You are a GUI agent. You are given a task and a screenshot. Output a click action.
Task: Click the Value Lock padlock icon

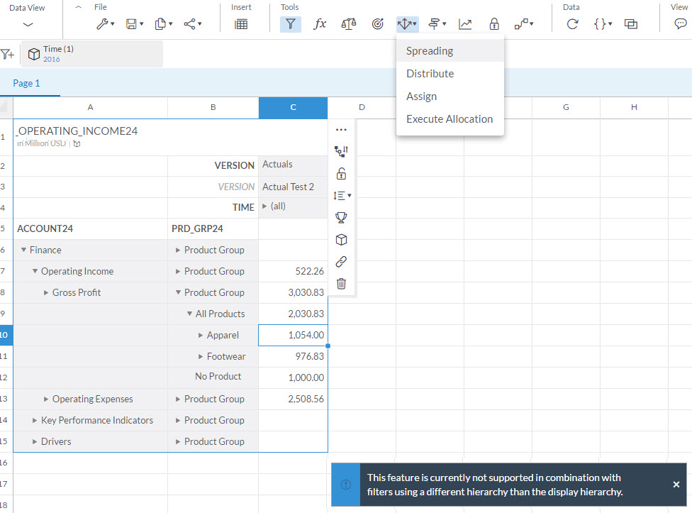tap(494, 24)
